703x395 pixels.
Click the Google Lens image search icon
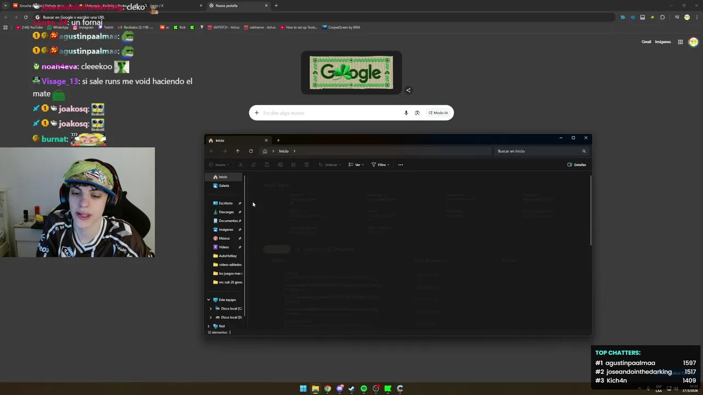417,113
